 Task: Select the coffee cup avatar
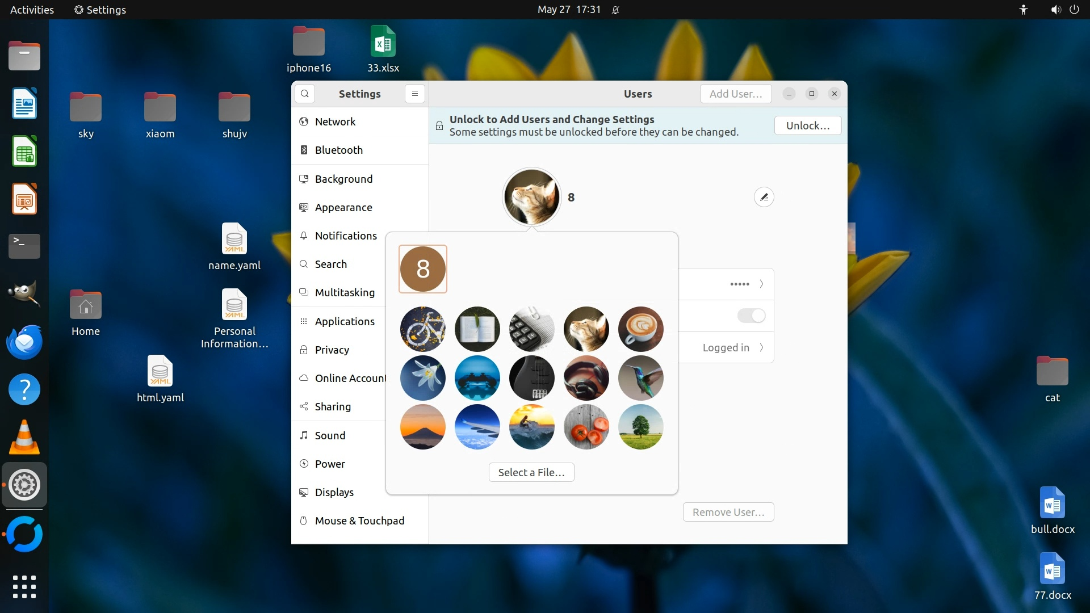(640, 329)
